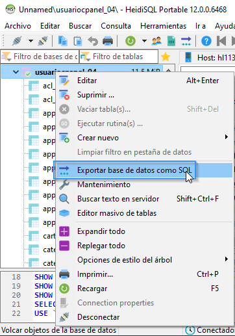Image resolution: width=235 pixels, height=336 pixels.
Task: Open the Ir a menu
Action: pos(201,26)
